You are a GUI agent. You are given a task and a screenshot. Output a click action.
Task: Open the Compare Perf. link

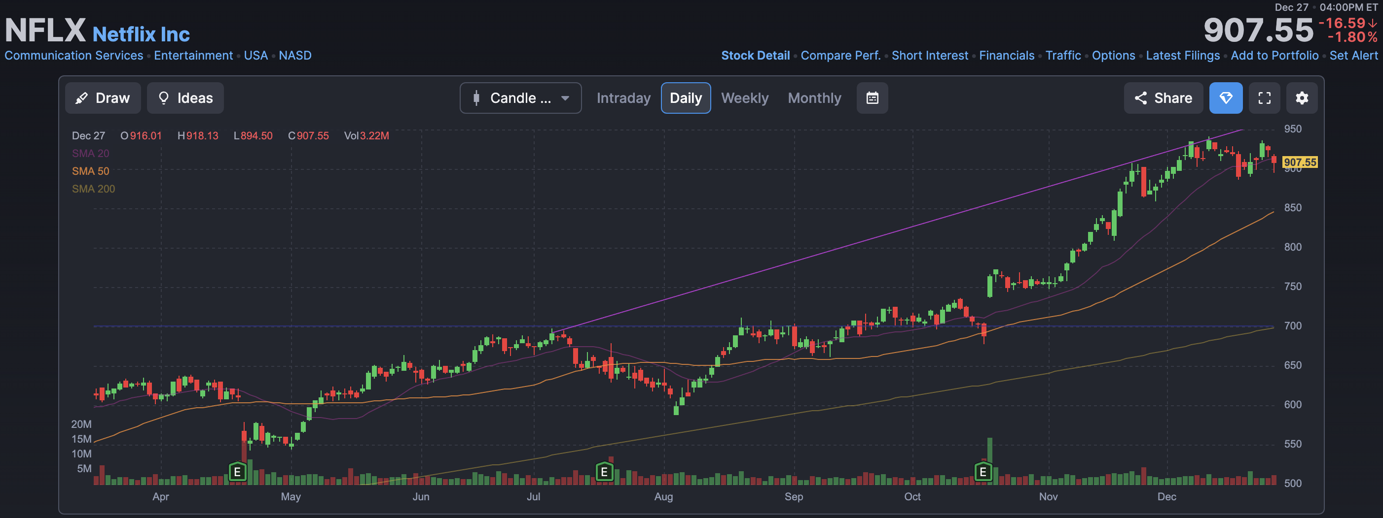click(841, 55)
